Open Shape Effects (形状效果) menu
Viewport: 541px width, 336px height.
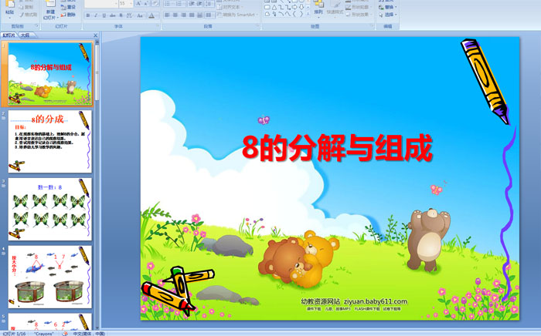(357, 15)
